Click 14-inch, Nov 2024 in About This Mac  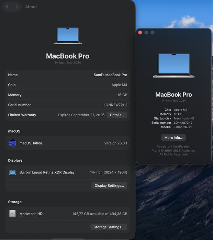pyautogui.click(x=173, y=101)
